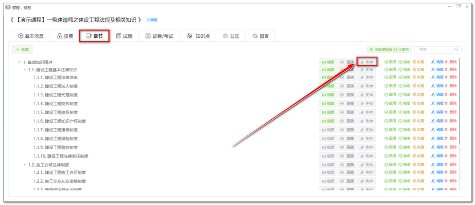Viewport: 475px width, 205px height.
Task: Open 直播 for 1.1.5. 建设工程债权制度
Action: click(347, 113)
